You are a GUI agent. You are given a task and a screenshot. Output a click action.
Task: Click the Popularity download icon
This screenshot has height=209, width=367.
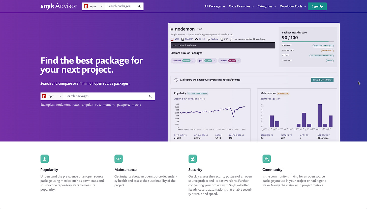(x=45, y=159)
